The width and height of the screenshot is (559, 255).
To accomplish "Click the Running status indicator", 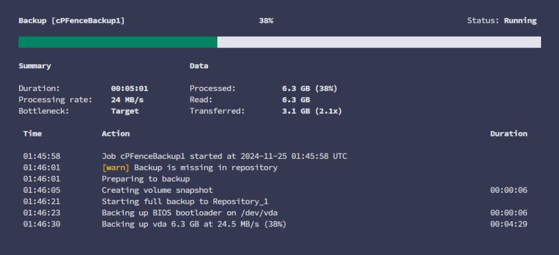I will (x=520, y=21).
